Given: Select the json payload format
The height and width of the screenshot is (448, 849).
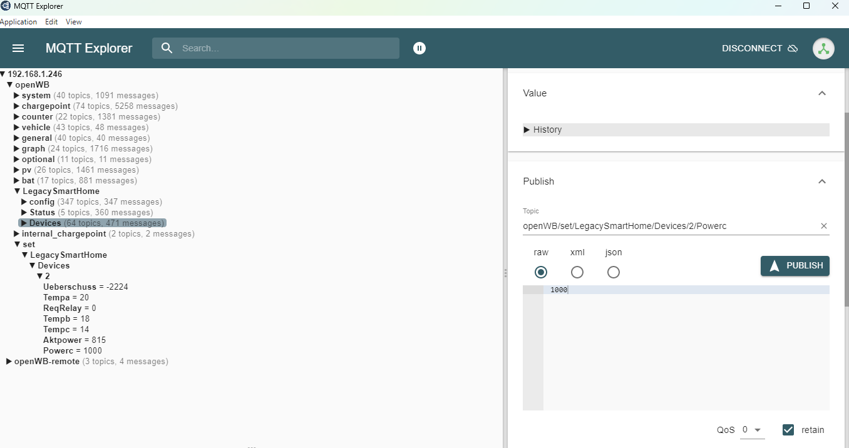Looking at the screenshot, I should [x=614, y=272].
